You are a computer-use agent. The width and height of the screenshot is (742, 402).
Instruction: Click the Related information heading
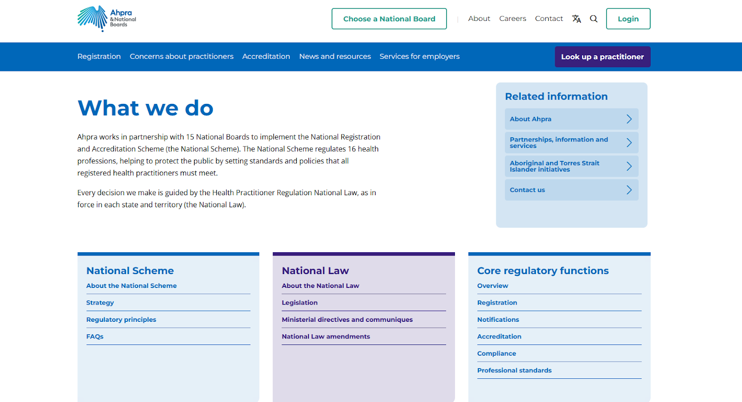pyautogui.click(x=556, y=96)
